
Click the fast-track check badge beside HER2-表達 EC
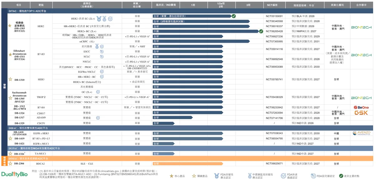point(110,19)
